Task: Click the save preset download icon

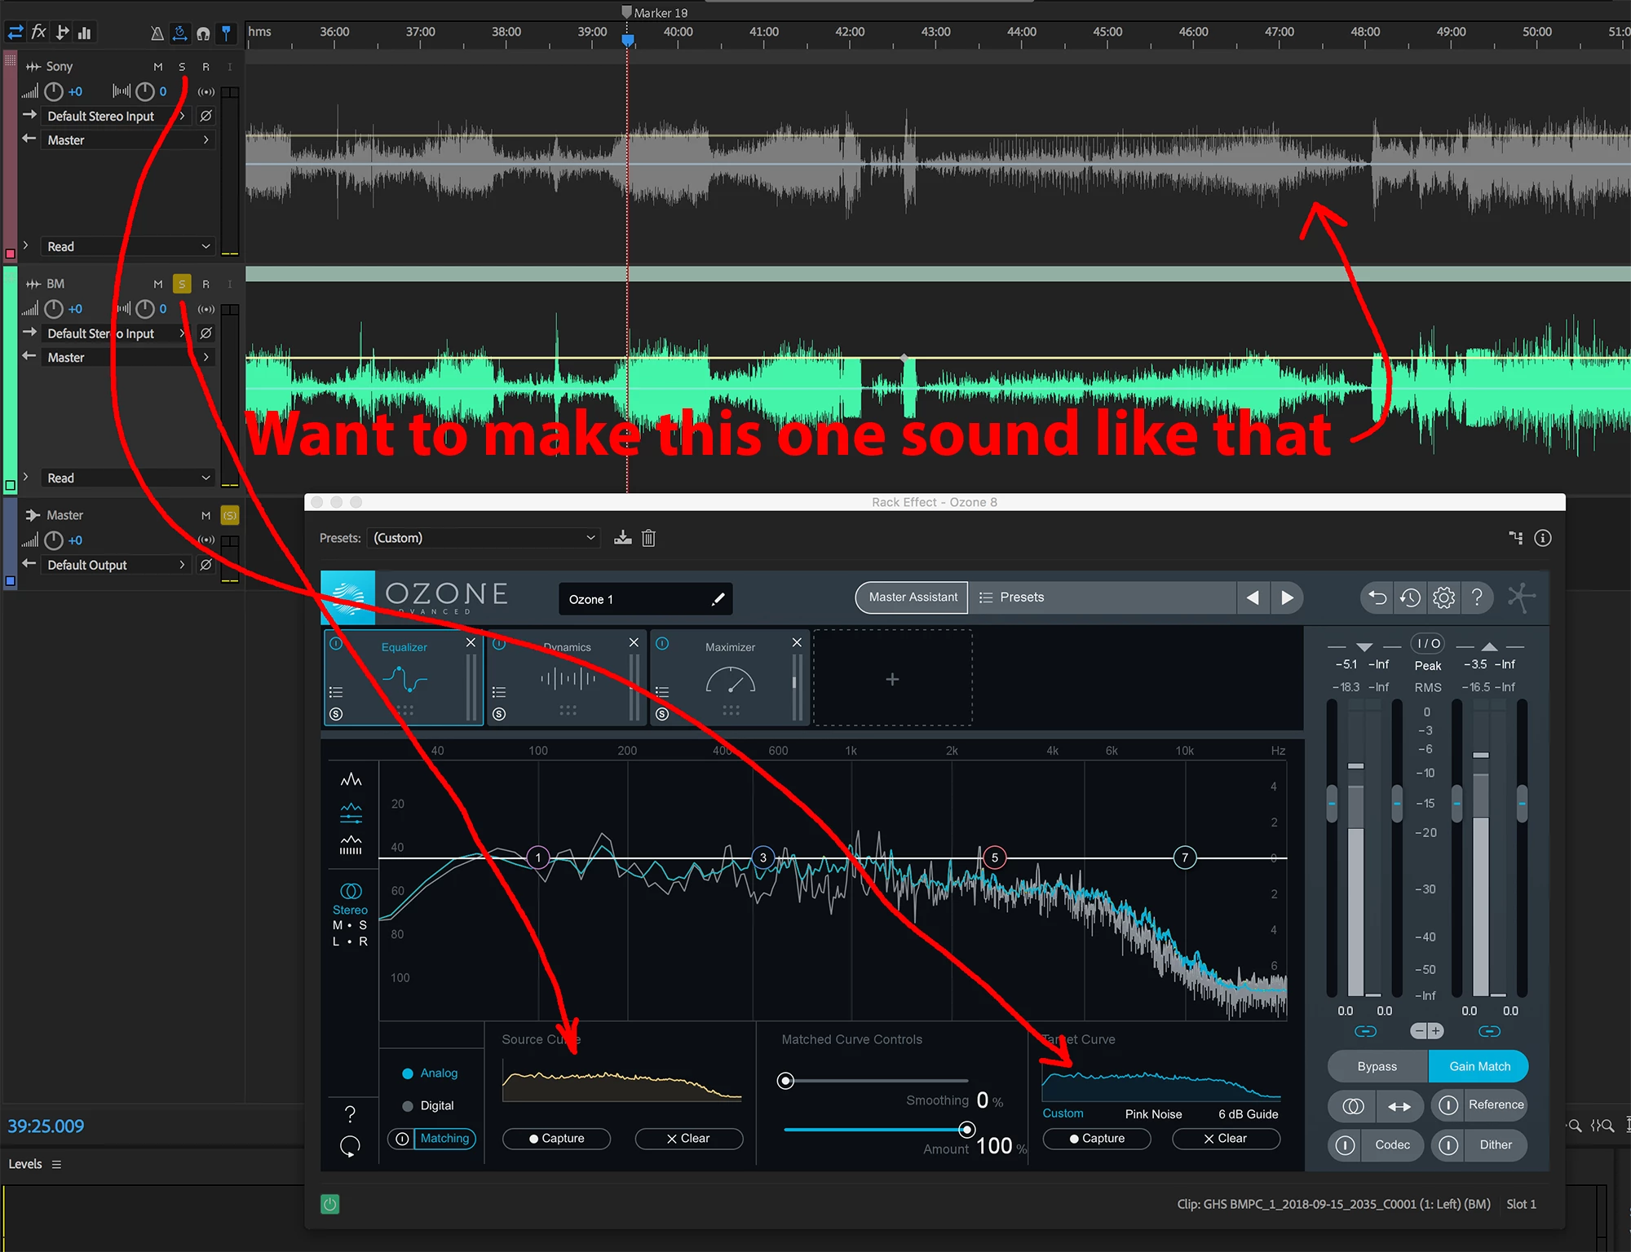Action: pyautogui.click(x=623, y=538)
